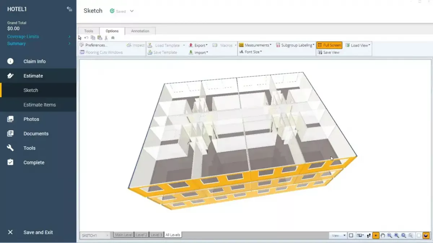Click the Zoom Out magnifier icon
433x243 pixels.
pyautogui.click(x=390, y=235)
